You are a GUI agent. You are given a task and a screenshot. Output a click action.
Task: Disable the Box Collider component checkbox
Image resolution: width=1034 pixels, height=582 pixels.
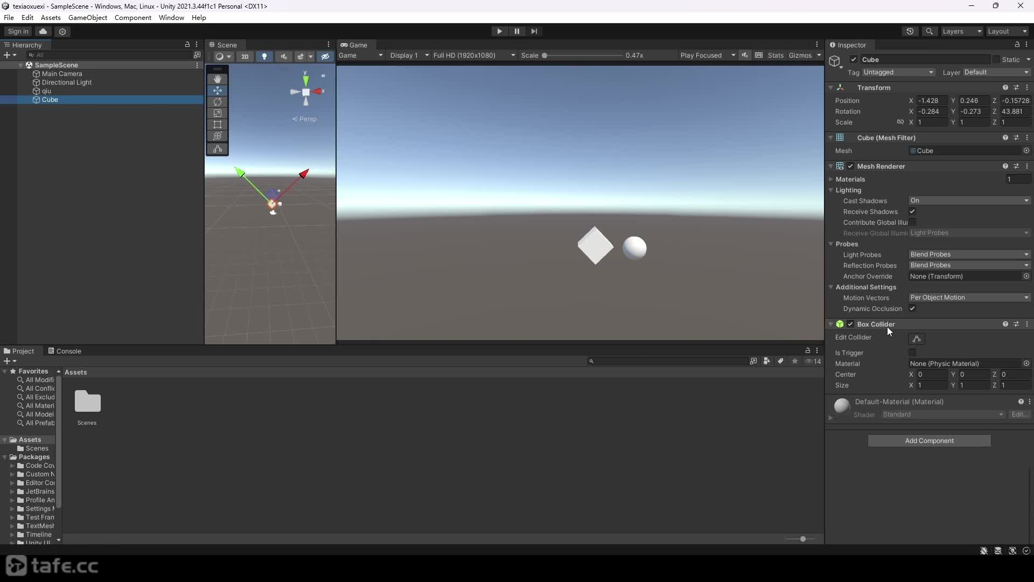(x=850, y=324)
